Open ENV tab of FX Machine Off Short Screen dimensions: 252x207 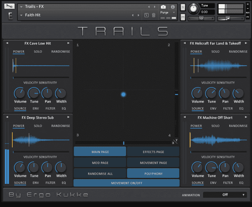(x=213, y=183)
